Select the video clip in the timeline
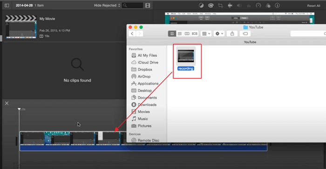Image resolution: width=326 pixels, height=169 pixels. coord(143,141)
